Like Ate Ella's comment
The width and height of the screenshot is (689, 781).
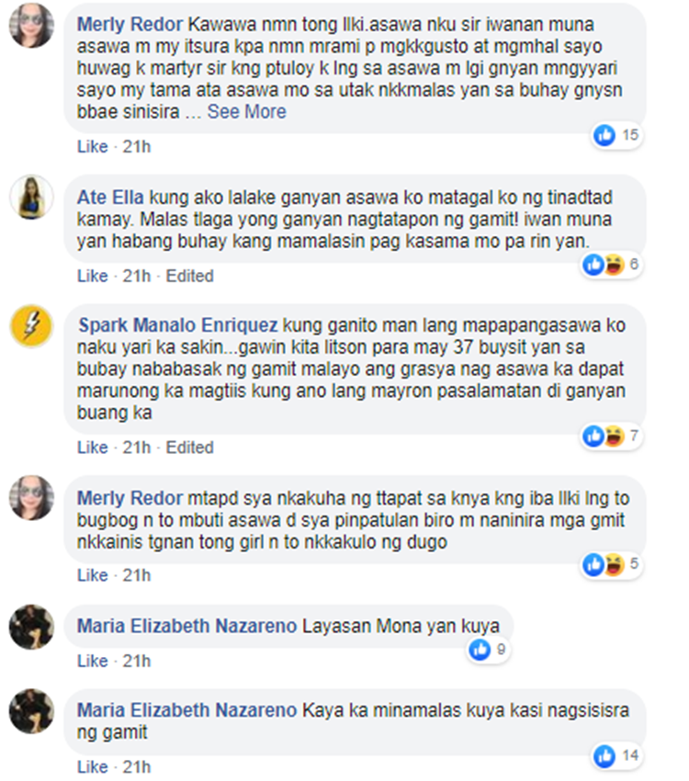point(93,276)
